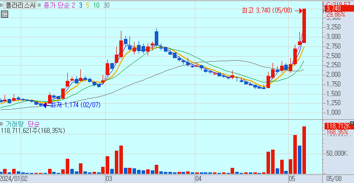Select the magenta 2-day average label
The image size is (354, 183).
coord(73,5)
